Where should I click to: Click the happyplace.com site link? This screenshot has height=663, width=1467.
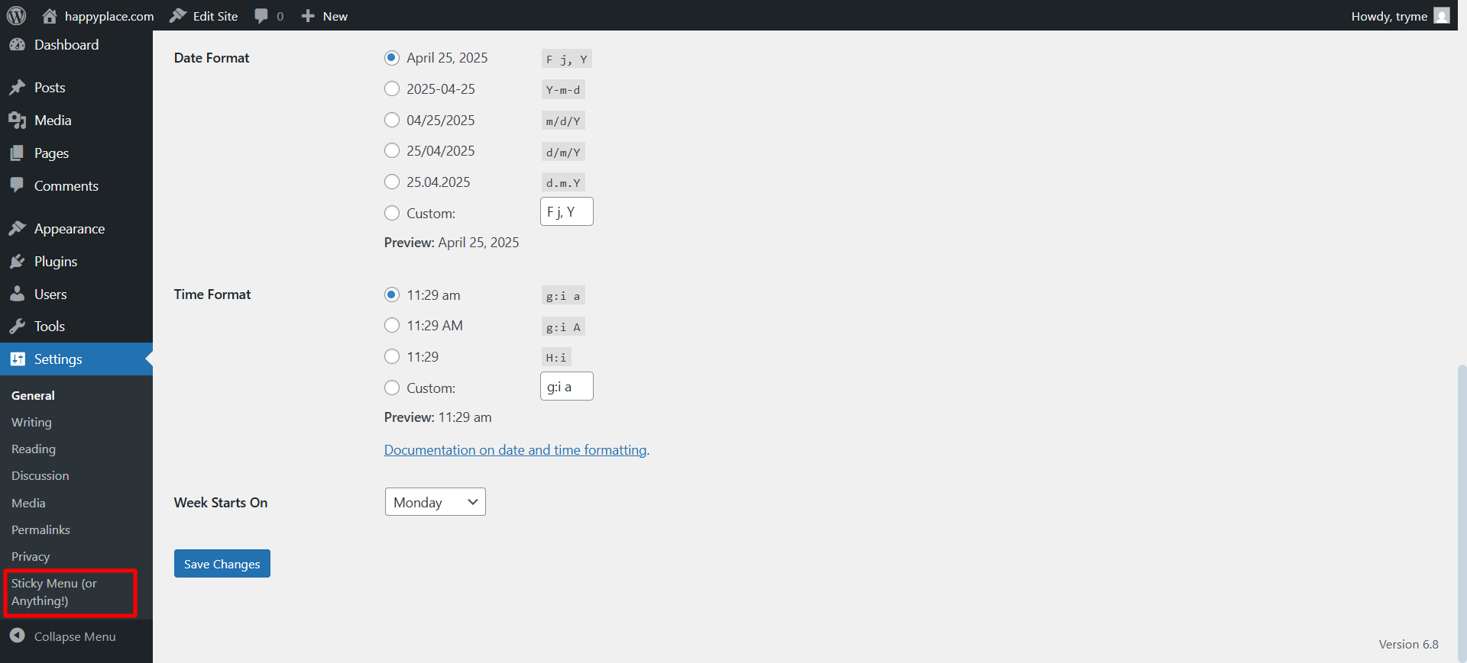(109, 16)
